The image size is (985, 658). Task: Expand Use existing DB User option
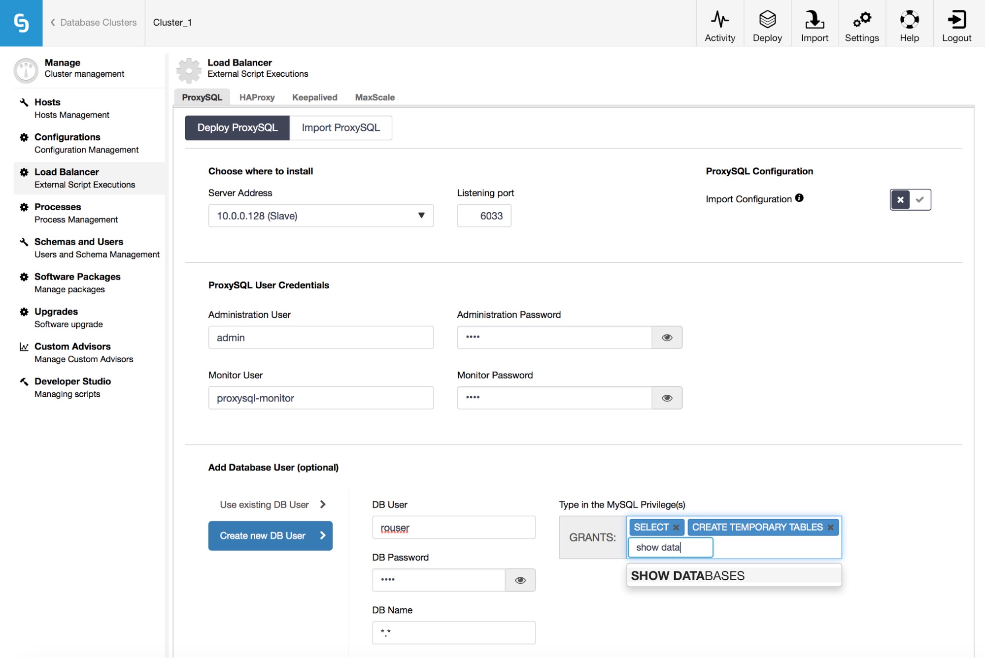pyautogui.click(x=272, y=504)
